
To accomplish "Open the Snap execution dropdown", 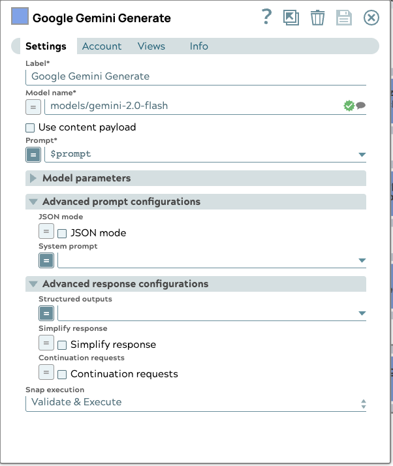I will (x=196, y=403).
